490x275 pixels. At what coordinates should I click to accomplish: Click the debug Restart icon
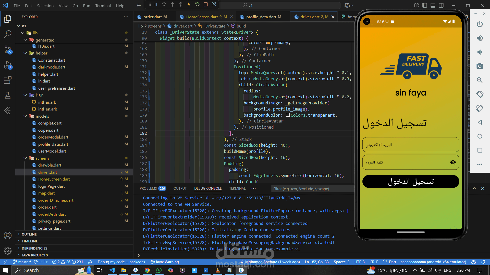click(x=197, y=5)
